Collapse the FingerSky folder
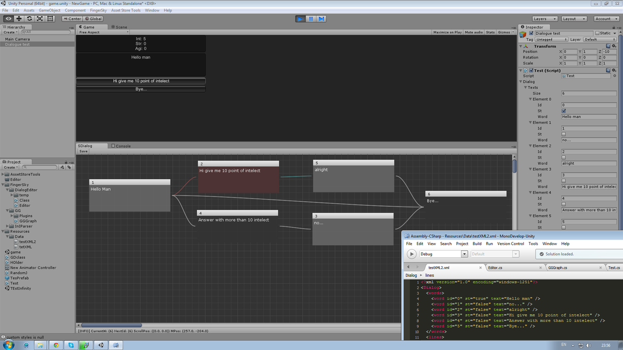This screenshot has height=350, width=623. 3,185
